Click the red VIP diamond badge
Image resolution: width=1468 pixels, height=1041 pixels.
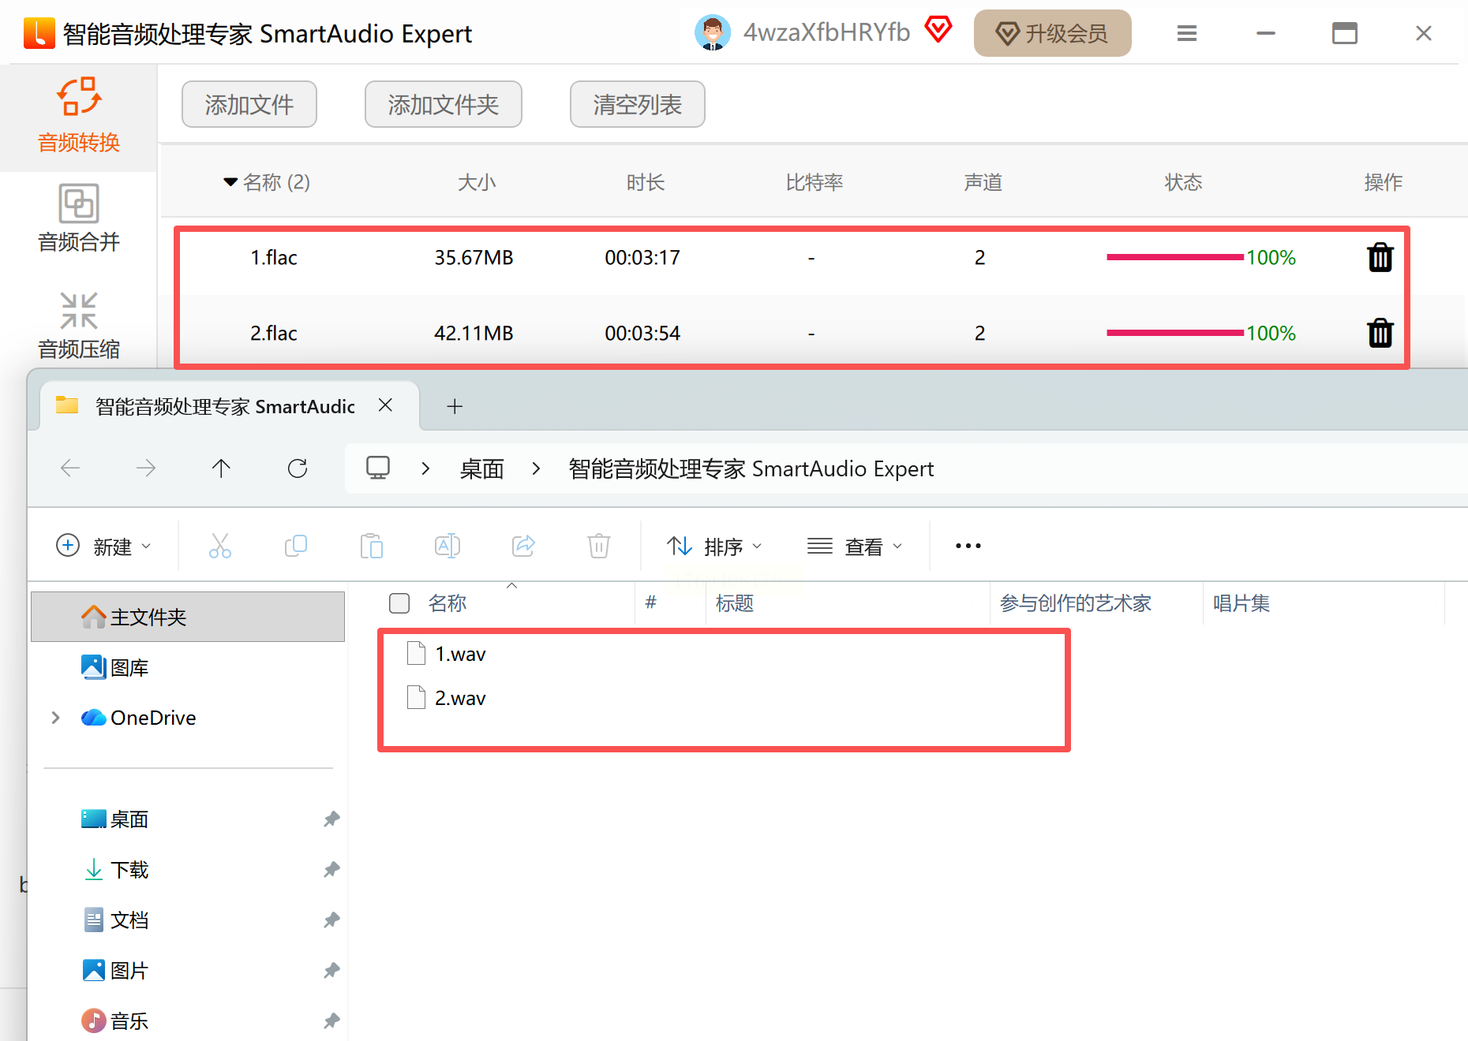[938, 30]
